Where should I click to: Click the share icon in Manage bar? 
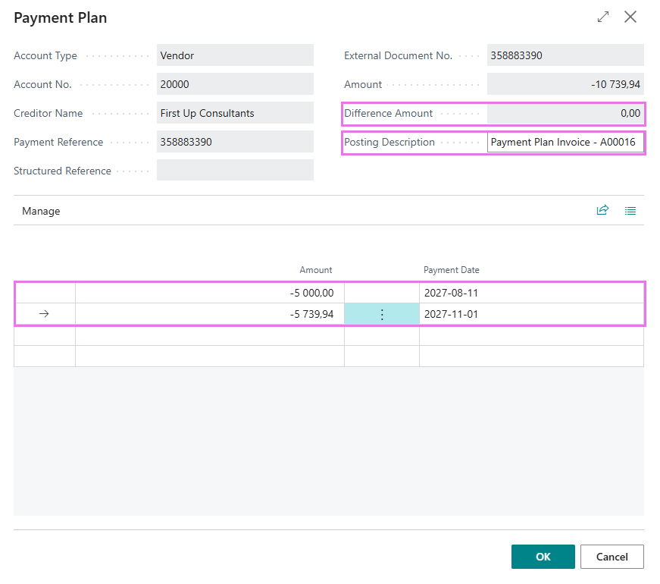[602, 210]
